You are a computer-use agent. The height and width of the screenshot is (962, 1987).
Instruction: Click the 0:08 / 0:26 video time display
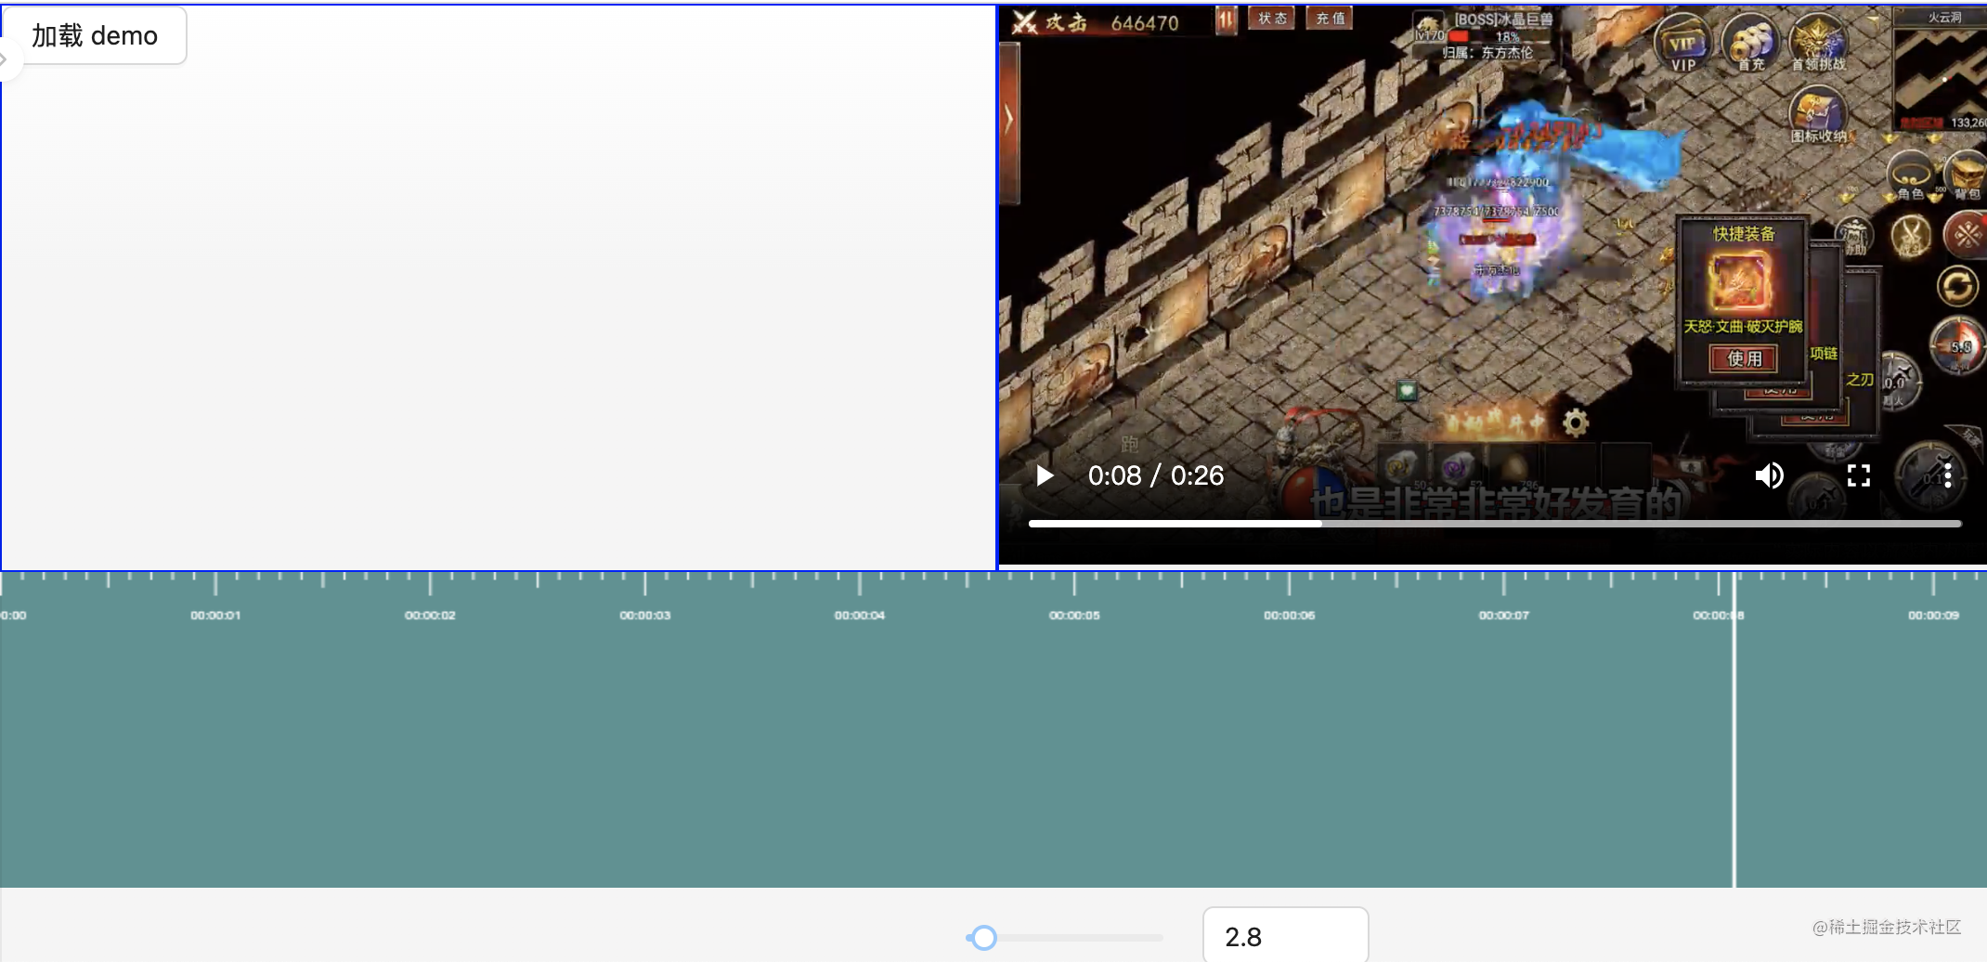point(1156,475)
